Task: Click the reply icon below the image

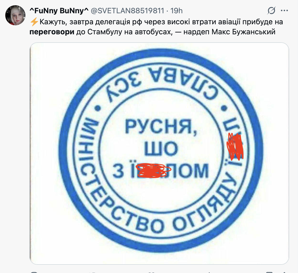Action: click(34, 272)
